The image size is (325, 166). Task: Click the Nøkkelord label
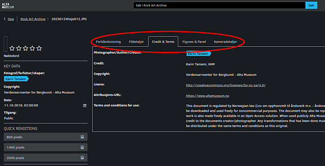(x=11, y=56)
